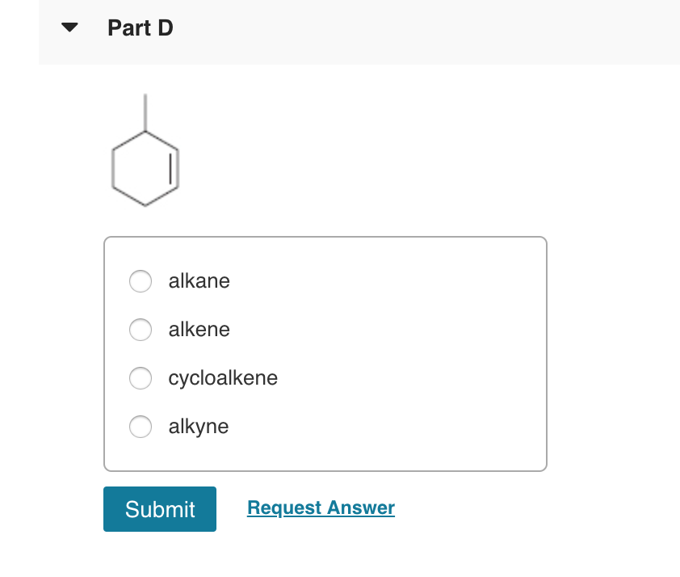Click the Part D heading text
Screen dimensions: 680x577
140,28
